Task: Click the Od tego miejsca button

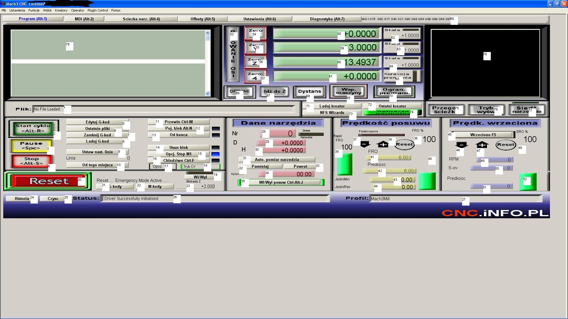Action: [x=97, y=165]
